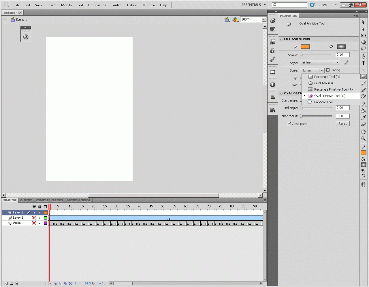Image resolution: width=369 pixels, height=287 pixels.
Task: Lock all layers using the padlock header
Action: click(40, 207)
